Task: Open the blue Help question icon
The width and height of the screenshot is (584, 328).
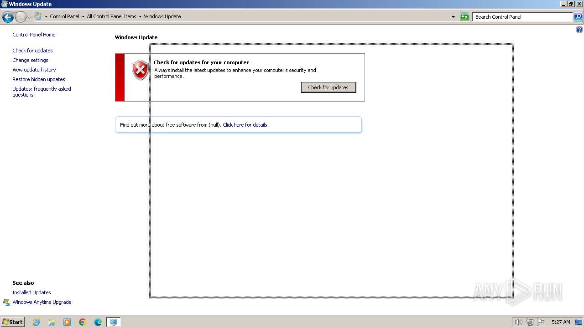Action: point(579,30)
